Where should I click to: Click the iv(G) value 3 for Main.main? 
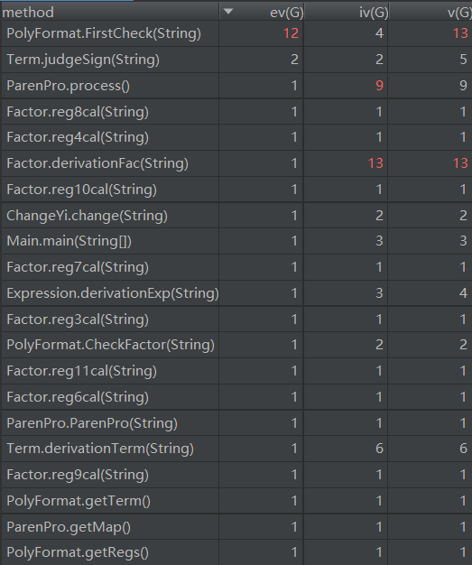tap(379, 241)
